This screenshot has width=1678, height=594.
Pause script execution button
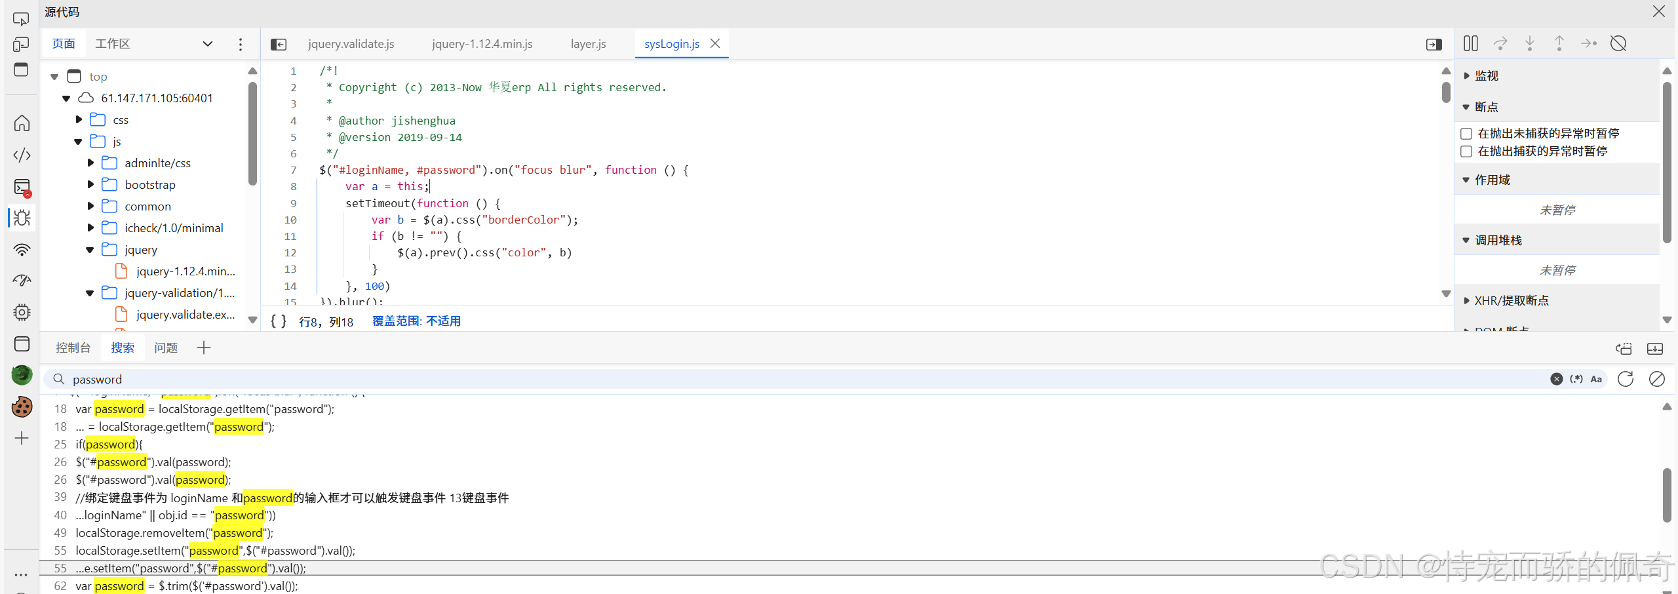[1471, 43]
